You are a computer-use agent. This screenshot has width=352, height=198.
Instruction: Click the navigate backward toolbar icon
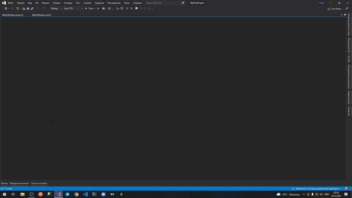coord(6,9)
